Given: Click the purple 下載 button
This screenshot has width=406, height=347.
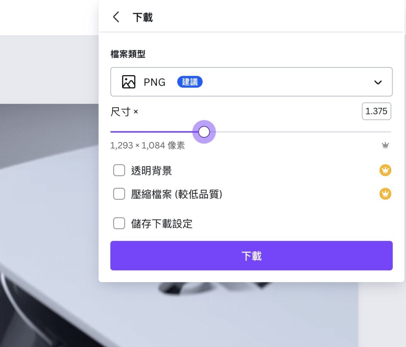Looking at the screenshot, I should tap(251, 256).
